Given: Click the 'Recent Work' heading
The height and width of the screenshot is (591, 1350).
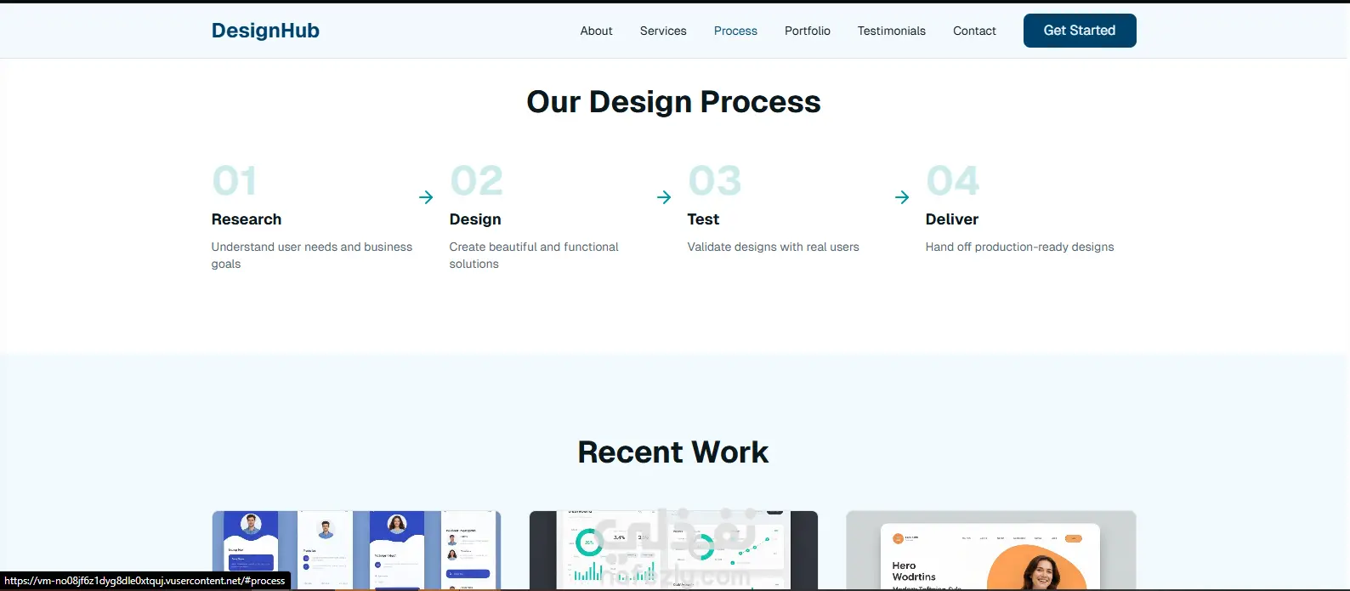Looking at the screenshot, I should tap(673, 452).
